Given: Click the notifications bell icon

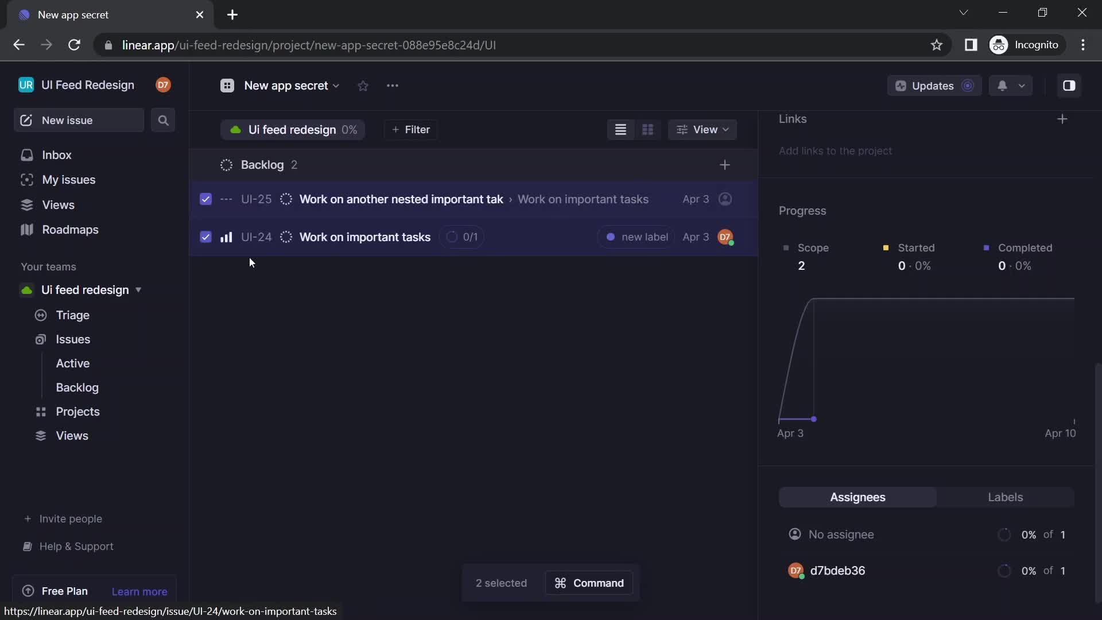Looking at the screenshot, I should tap(1002, 85).
